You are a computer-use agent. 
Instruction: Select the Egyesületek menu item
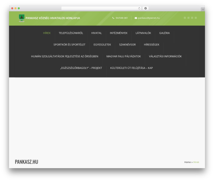102,45
